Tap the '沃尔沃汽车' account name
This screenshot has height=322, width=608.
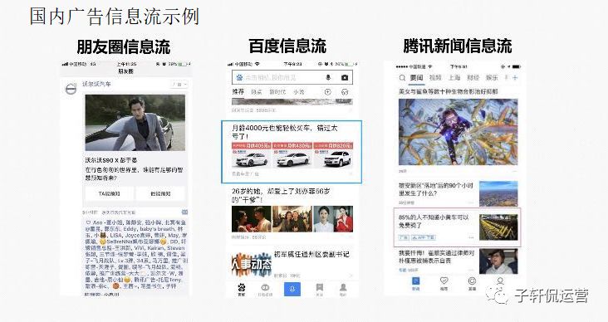(x=96, y=84)
